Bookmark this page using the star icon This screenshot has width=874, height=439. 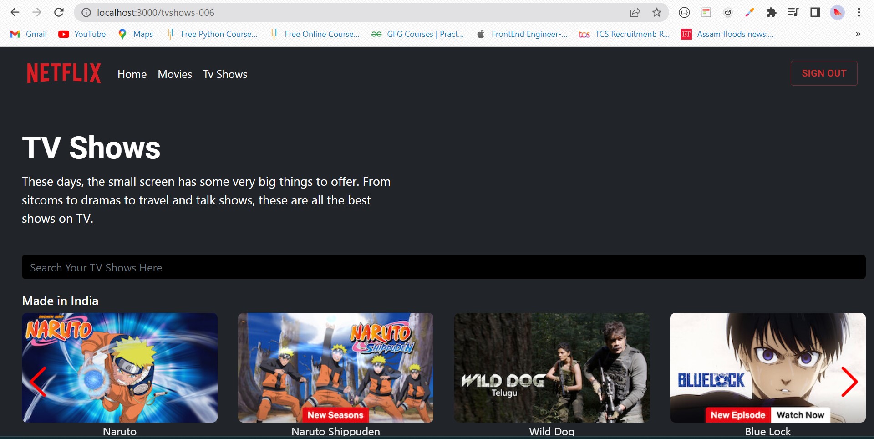[657, 12]
